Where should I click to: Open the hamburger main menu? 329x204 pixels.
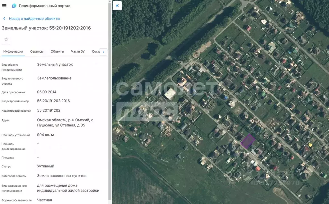pos(4,6)
